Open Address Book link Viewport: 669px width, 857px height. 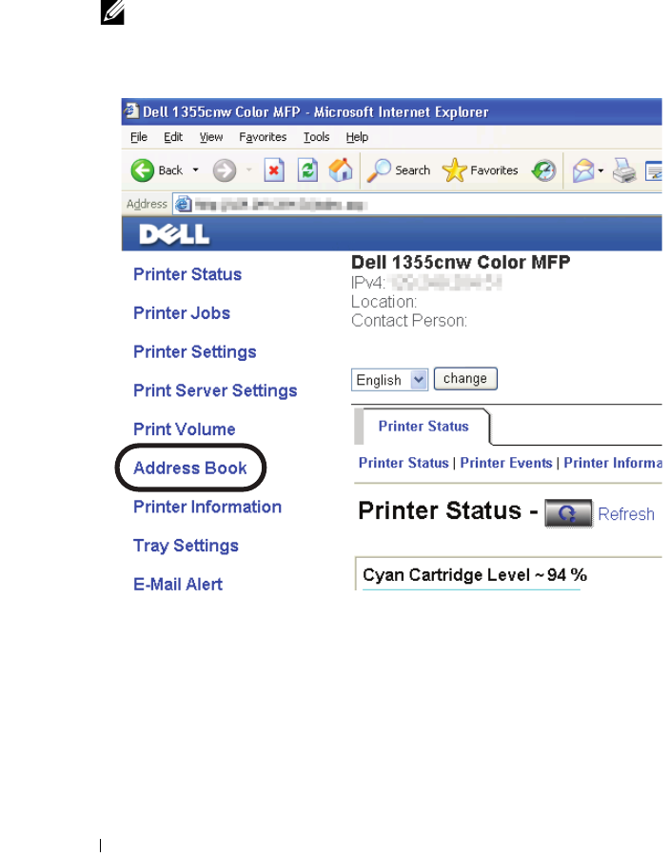[x=190, y=468]
